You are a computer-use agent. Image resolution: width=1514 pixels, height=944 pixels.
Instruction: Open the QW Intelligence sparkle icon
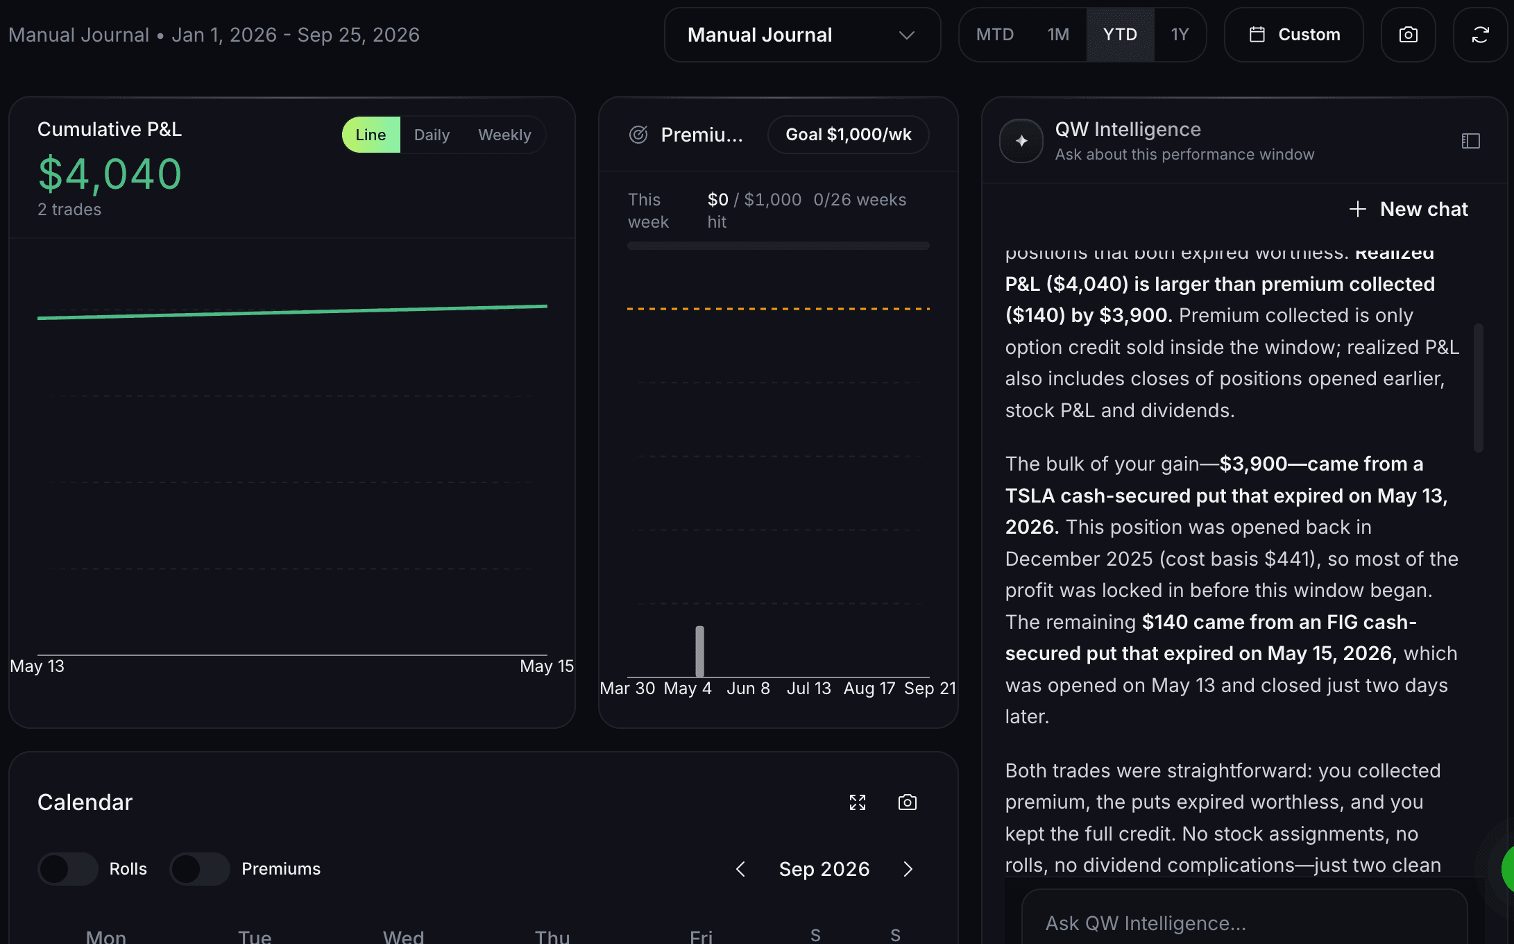coord(1021,141)
